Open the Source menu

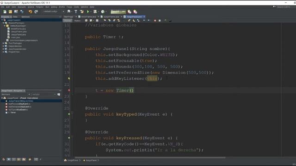tap(31, 7)
